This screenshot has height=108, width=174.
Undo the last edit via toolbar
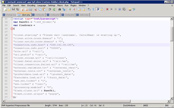click(50, 9)
